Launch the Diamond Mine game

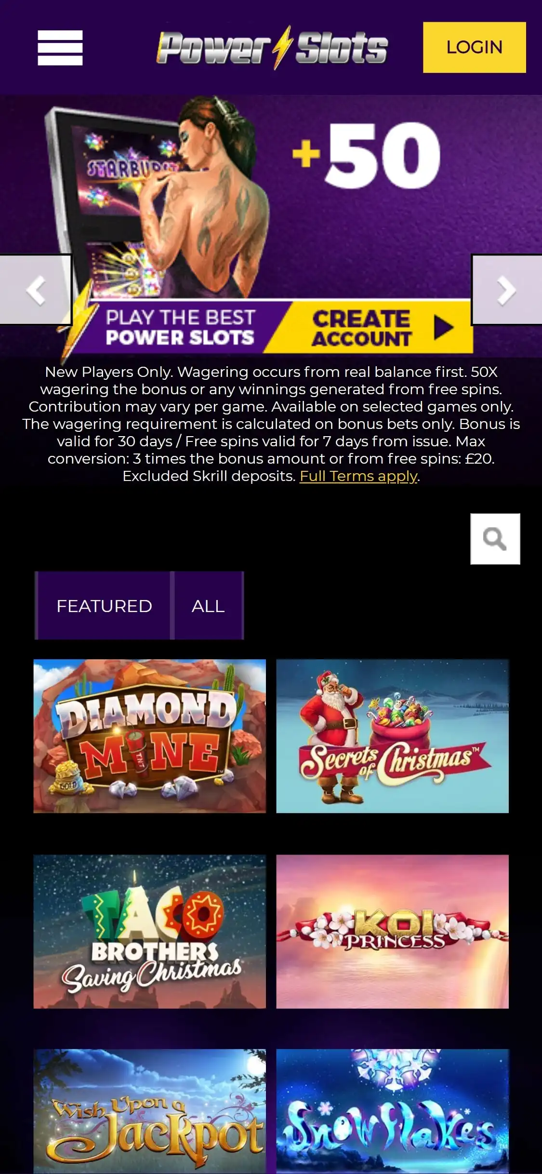pyautogui.click(x=149, y=736)
